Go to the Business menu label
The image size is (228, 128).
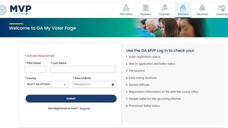pos(146,14)
